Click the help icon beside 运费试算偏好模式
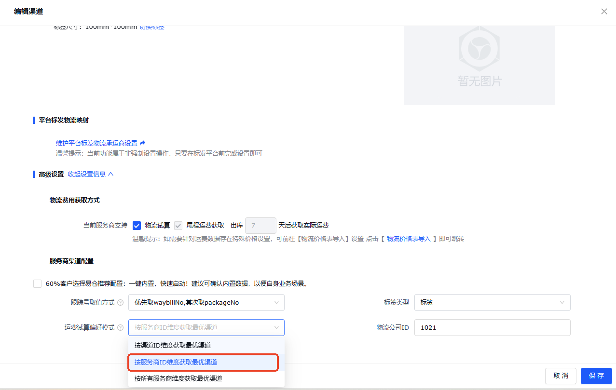 pyautogui.click(x=120, y=328)
